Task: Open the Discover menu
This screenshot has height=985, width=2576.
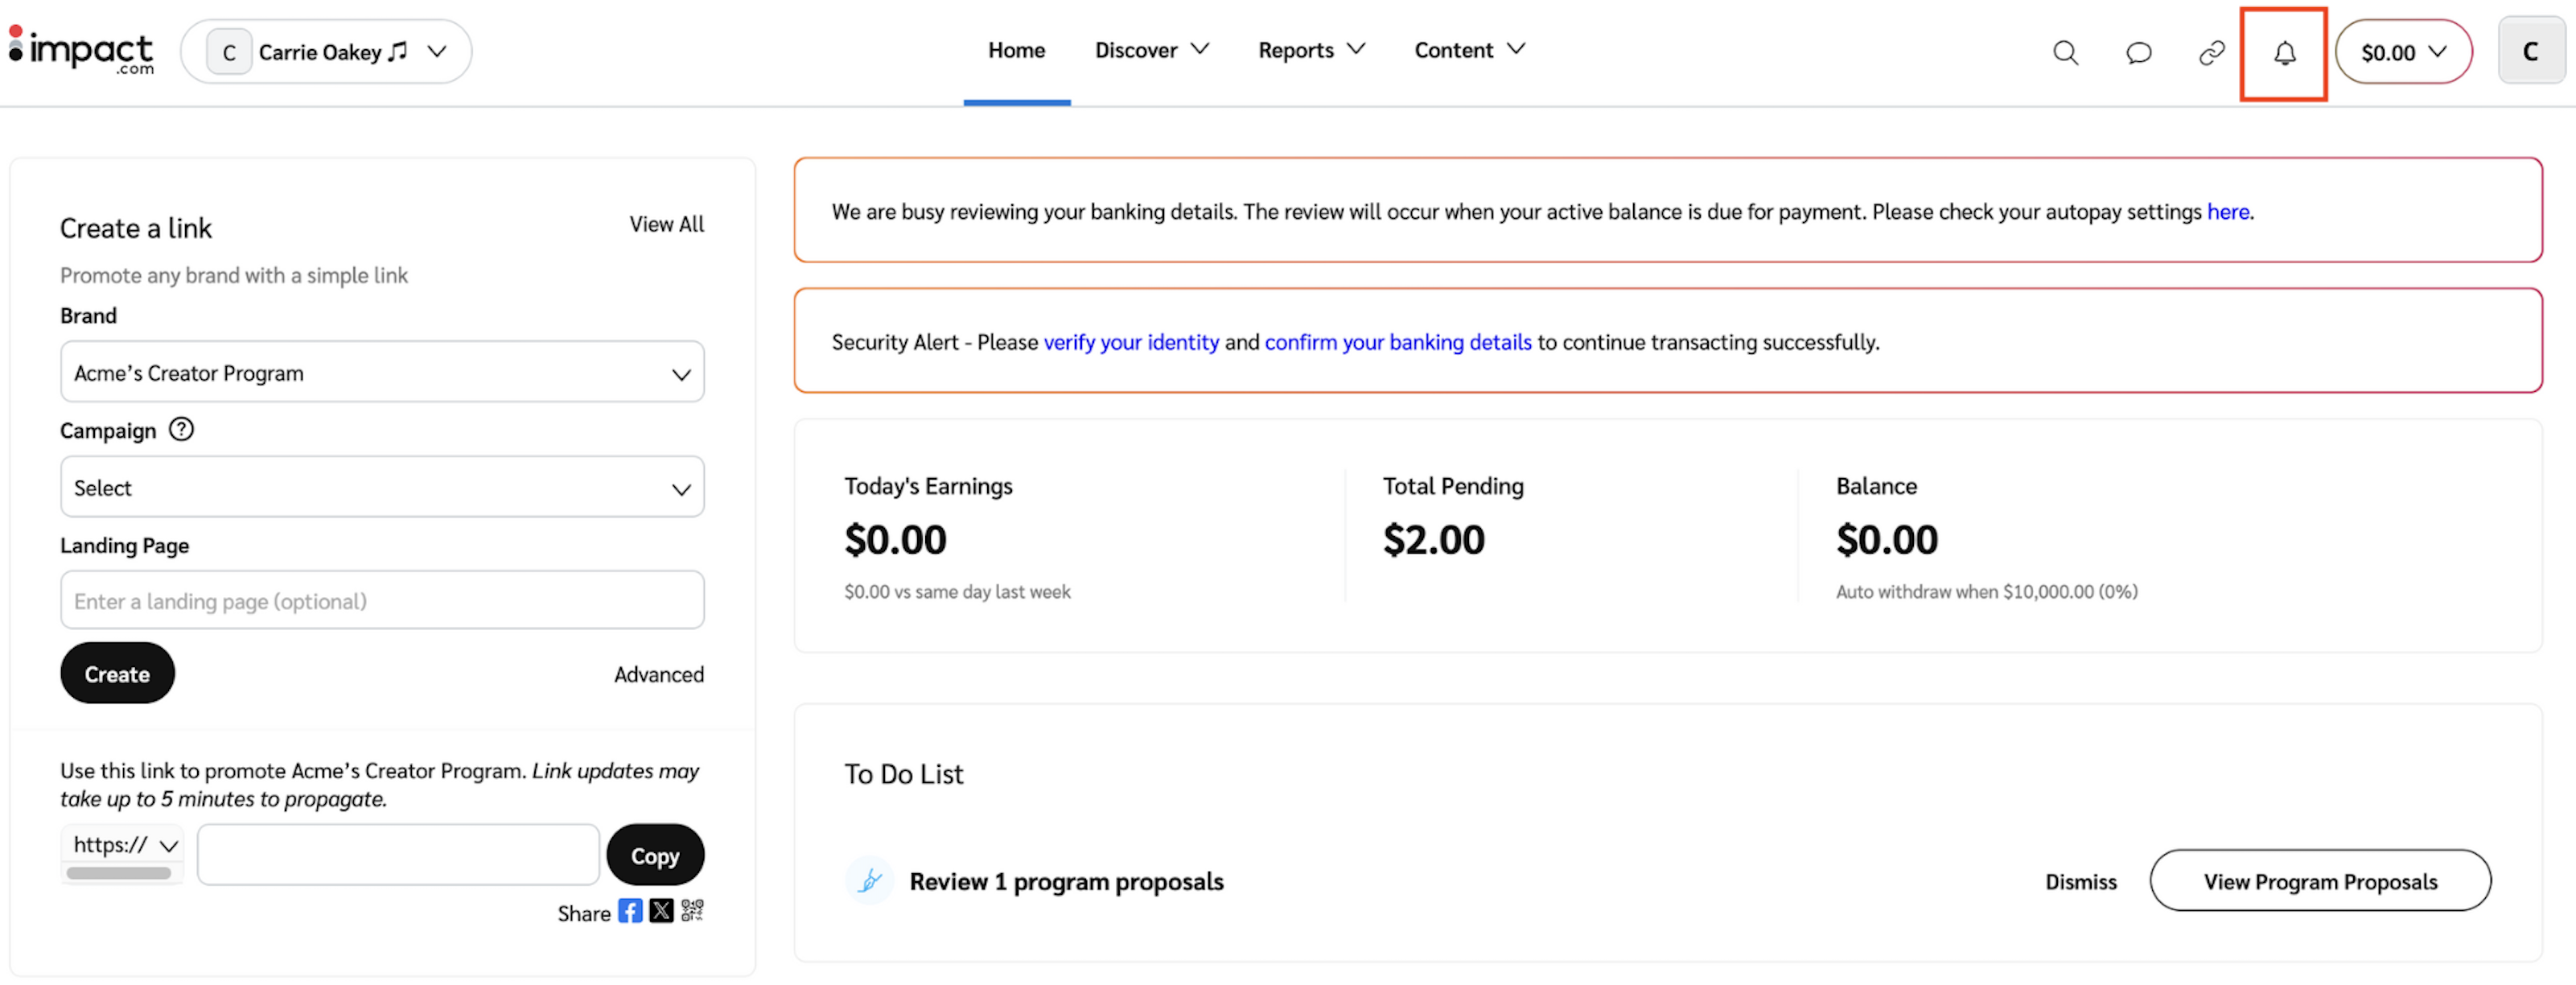Action: click(1151, 50)
